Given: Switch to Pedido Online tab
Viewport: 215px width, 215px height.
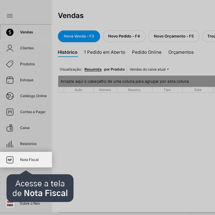Looking at the screenshot, I should [x=147, y=52].
